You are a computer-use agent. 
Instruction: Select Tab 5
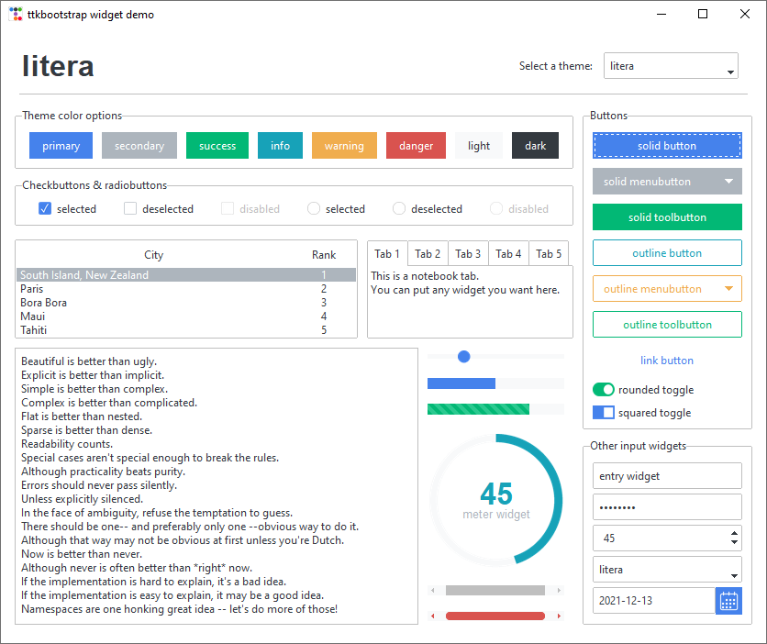click(548, 253)
